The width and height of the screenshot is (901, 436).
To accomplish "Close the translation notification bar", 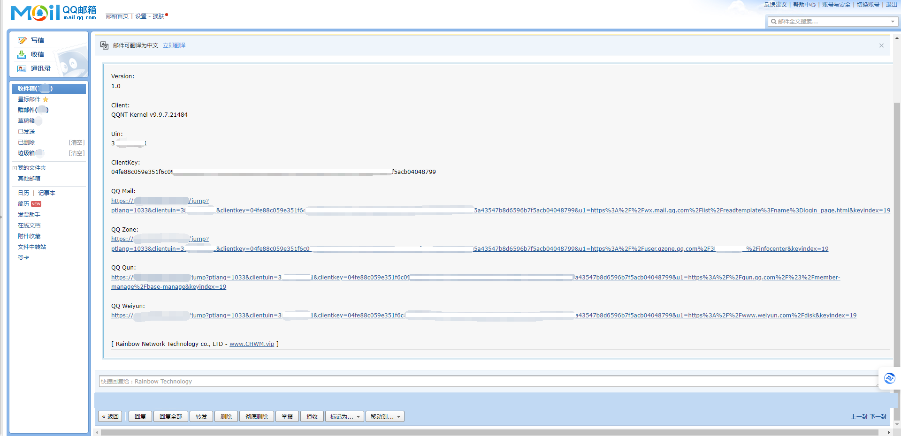I will click(881, 45).
